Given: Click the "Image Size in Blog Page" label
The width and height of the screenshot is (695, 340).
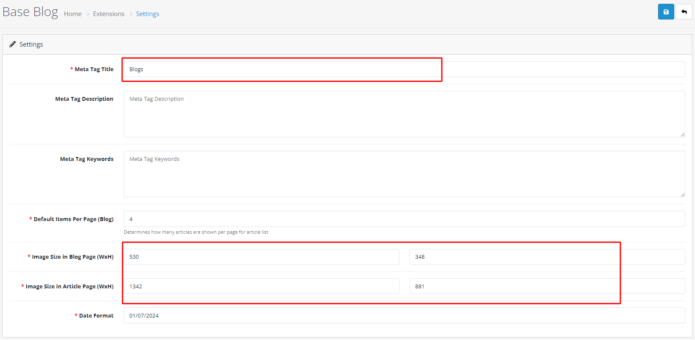Looking at the screenshot, I should tap(73, 257).
